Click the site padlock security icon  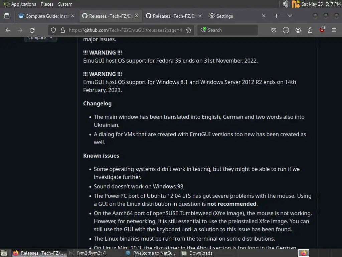(62, 30)
